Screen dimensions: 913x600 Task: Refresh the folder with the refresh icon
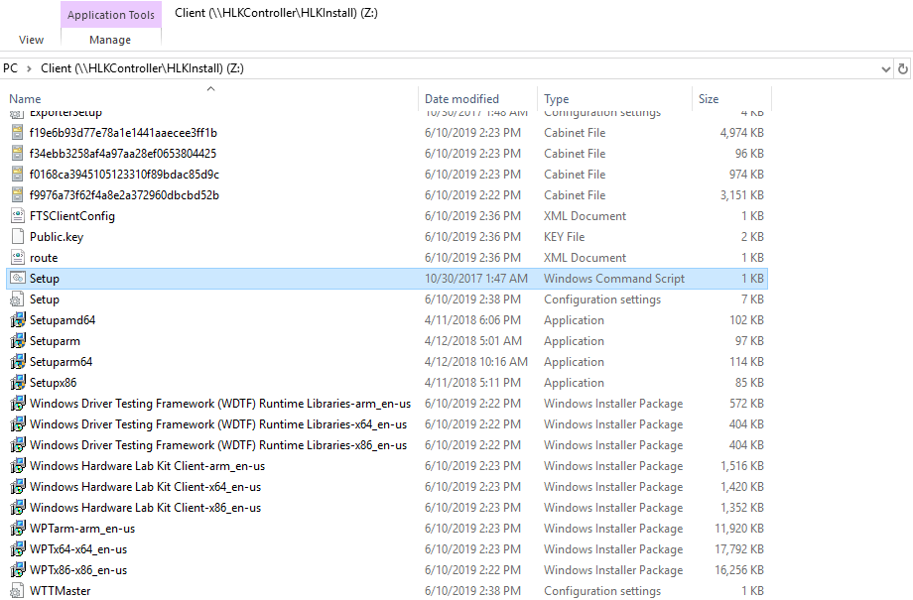902,68
